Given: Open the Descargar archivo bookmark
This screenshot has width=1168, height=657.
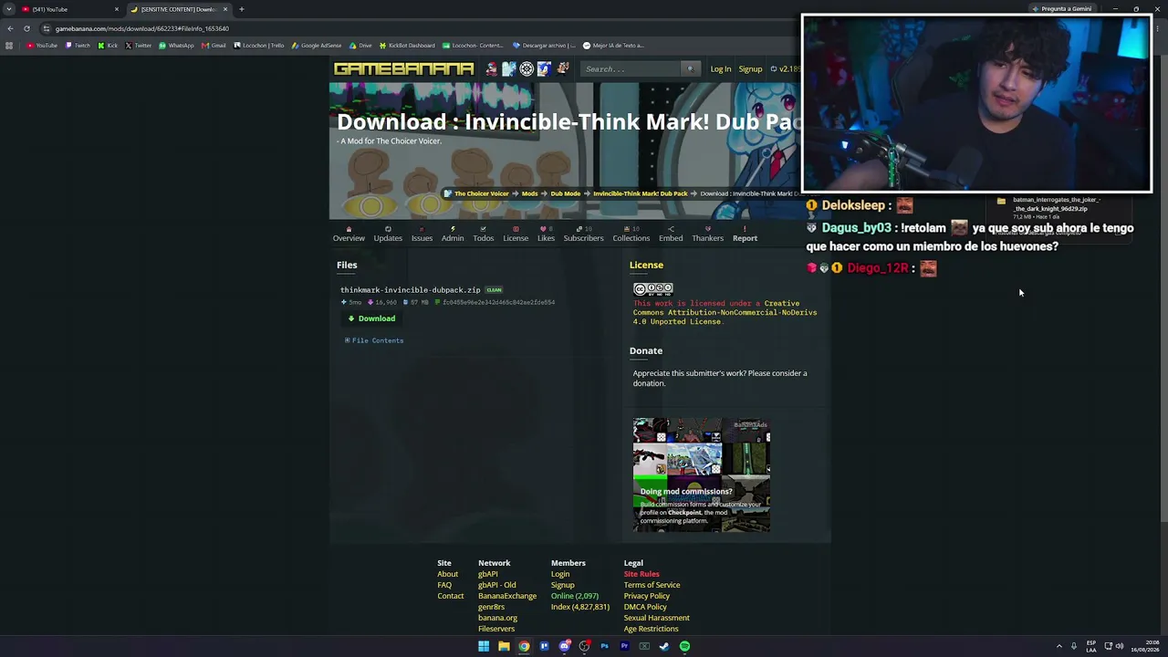Looking at the screenshot, I should point(544,46).
